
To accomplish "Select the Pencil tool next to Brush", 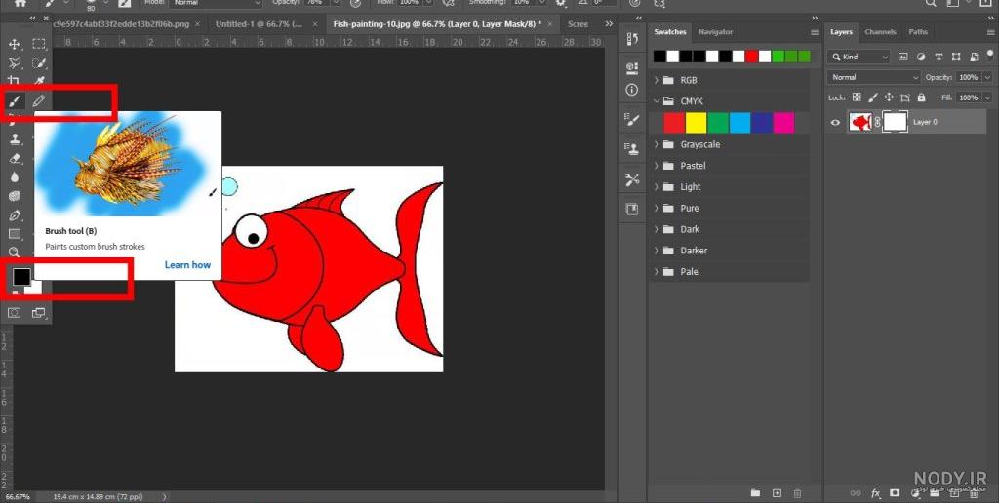I will pyautogui.click(x=39, y=100).
